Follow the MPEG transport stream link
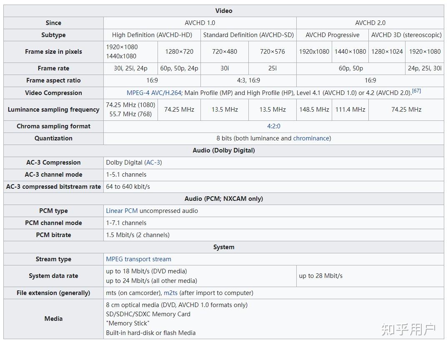Image resolution: width=448 pixels, height=345 pixels. click(x=138, y=259)
